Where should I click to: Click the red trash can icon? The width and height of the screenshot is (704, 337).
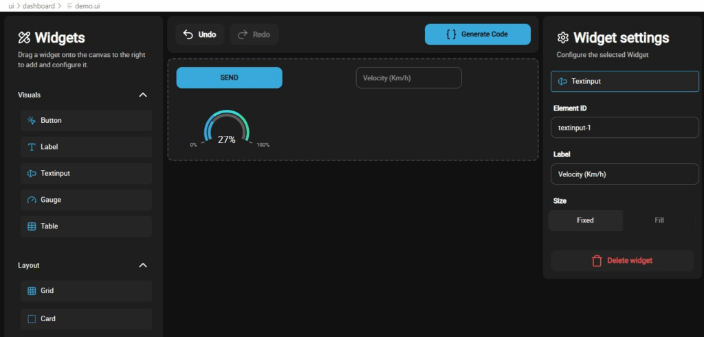point(597,261)
